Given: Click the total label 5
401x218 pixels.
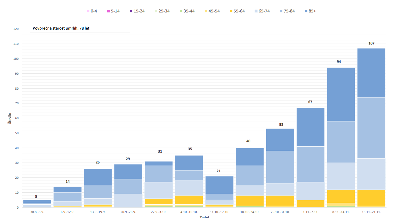Looking at the screenshot, I should click(36, 197).
